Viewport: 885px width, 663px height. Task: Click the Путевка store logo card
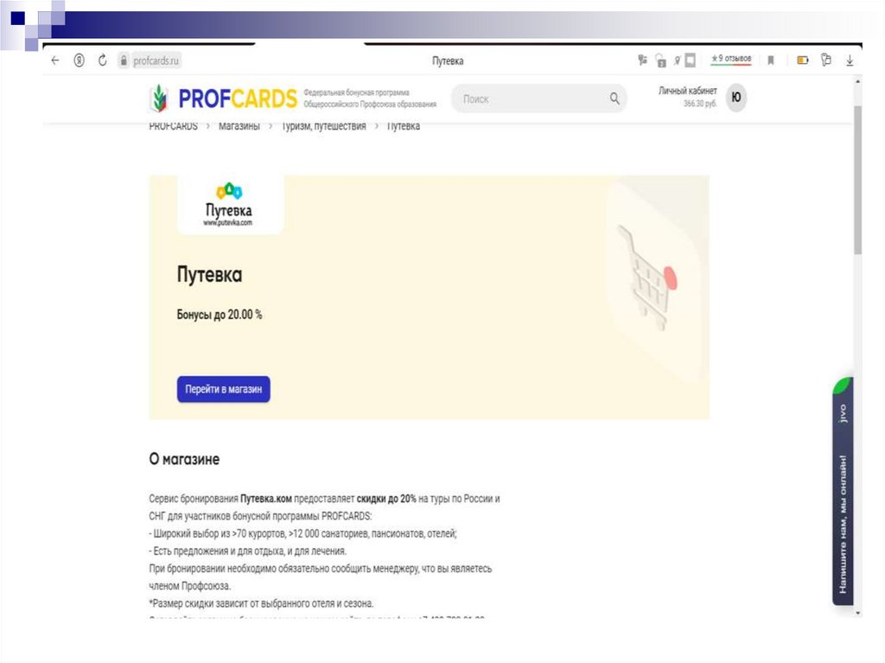[x=230, y=205]
